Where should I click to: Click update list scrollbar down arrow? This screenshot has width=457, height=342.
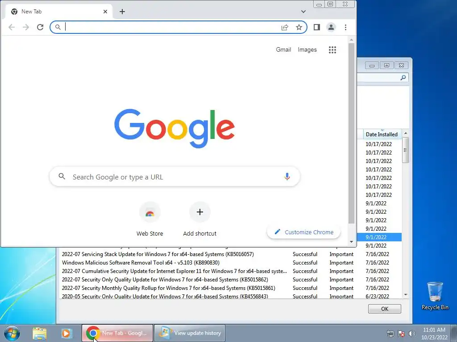[x=405, y=295]
